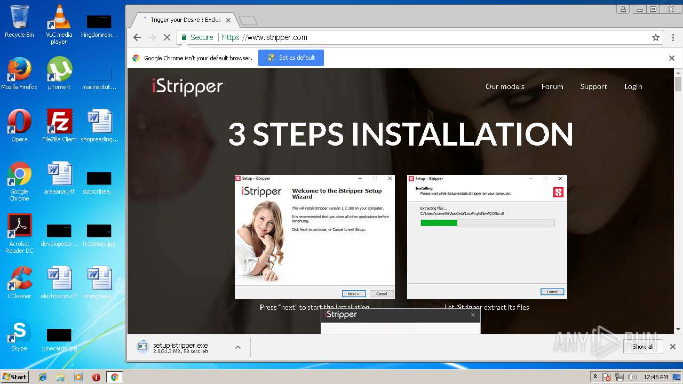The width and height of the screenshot is (683, 384).
Task: Open Internet Explorer from taskbar
Action: [x=43, y=377]
